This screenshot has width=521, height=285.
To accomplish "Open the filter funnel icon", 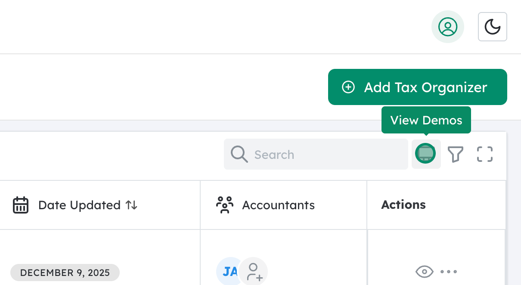I will click(456, 154).
